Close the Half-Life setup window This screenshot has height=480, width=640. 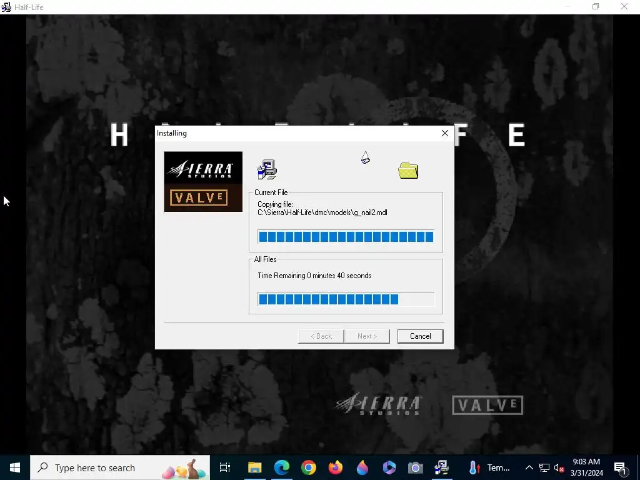[624, 6]
